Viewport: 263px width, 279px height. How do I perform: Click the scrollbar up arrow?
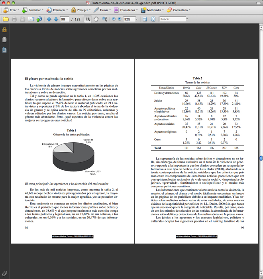click(261, 28)
